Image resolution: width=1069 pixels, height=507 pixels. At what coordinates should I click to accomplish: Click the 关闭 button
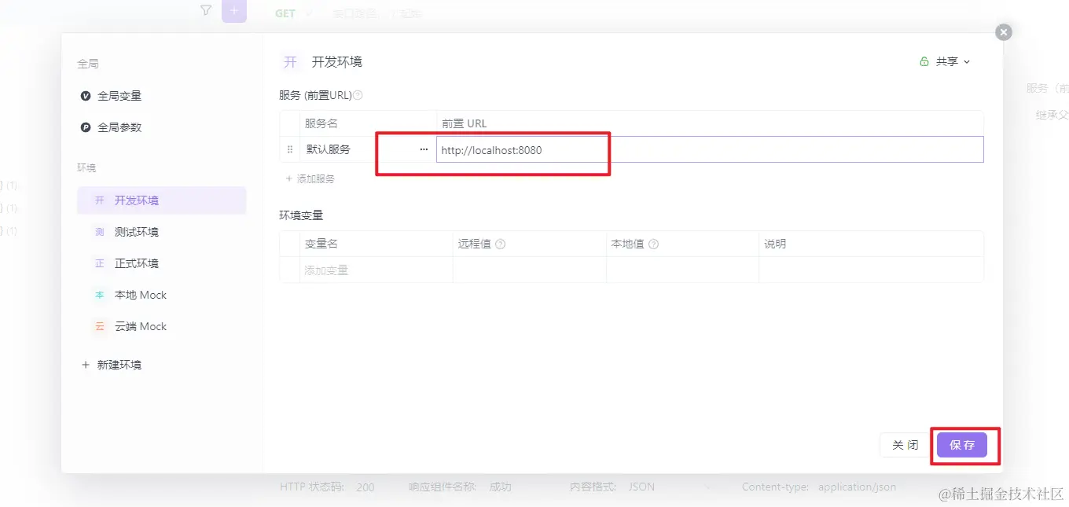(x=906, y=445)
